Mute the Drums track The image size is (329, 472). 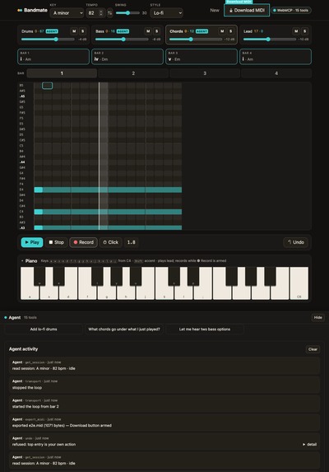coord(74,31)
